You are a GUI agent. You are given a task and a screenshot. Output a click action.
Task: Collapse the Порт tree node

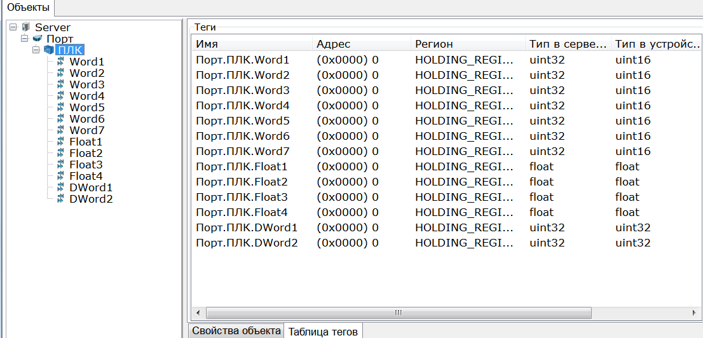point(25,39)
